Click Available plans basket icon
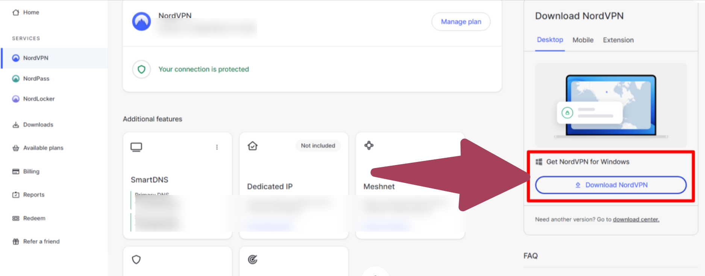This screenshot has width=705, height=276. click(16, 148)
